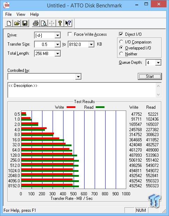Open the File menu
The width and height of the screenshot is (169, 216).
(x=8, y=14)
